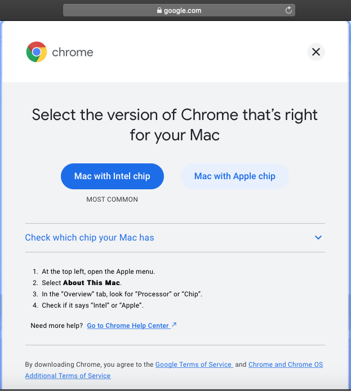
Task: Click the colorful Chrome logo
Action: [x=37, y=52]
